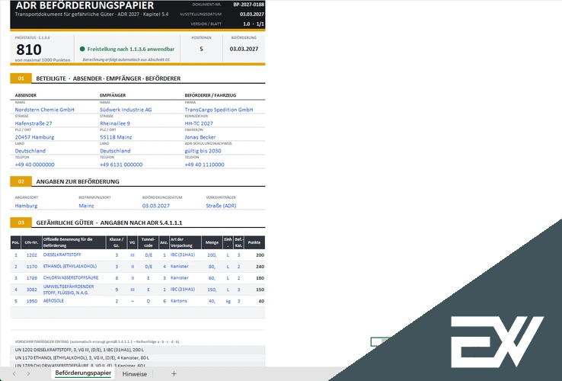Click Punkte value '240' for Ethanol
The image size is (562, 381).
(260, 267)
